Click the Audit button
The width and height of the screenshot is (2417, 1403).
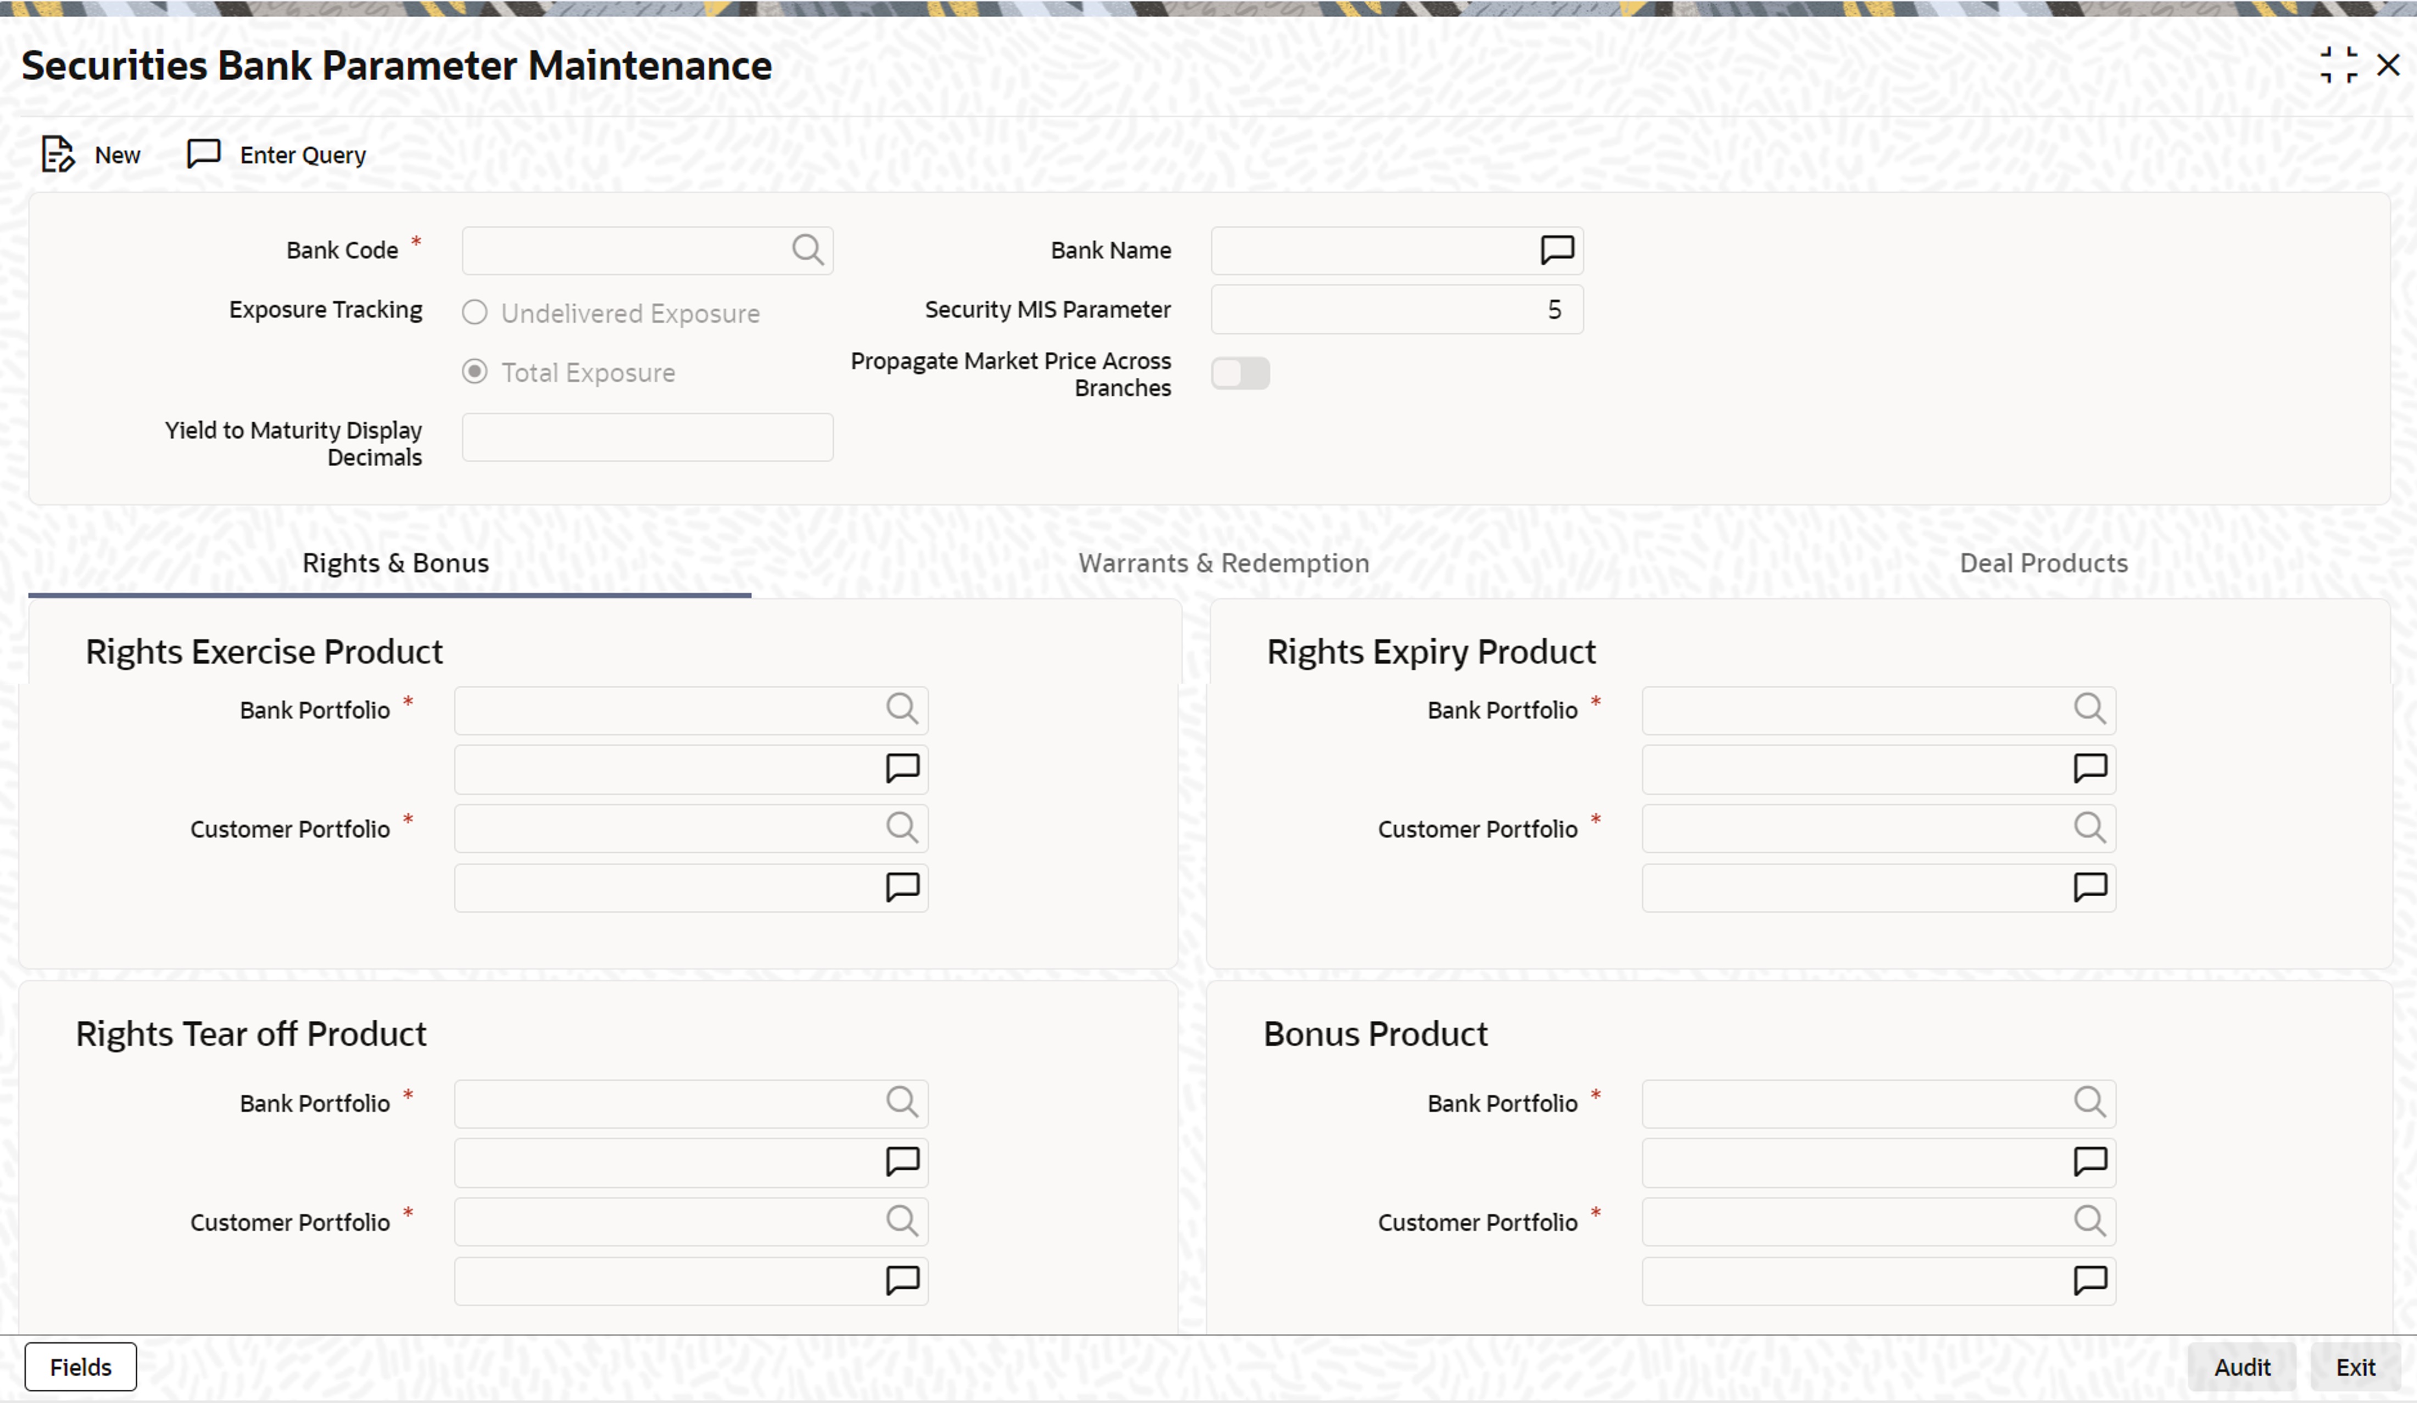click(x=2241, y=1367)
